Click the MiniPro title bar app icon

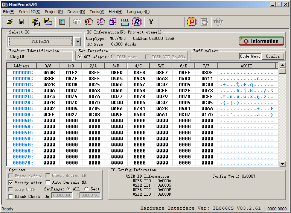[x=5, y=5]
